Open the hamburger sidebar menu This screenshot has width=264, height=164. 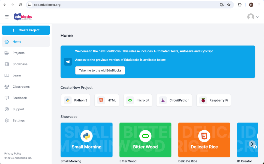7,17
